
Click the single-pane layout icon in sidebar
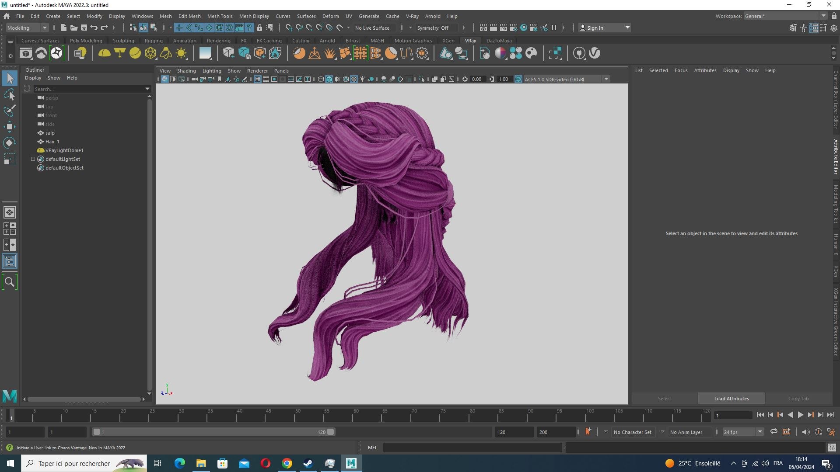(x=10, y=212)
